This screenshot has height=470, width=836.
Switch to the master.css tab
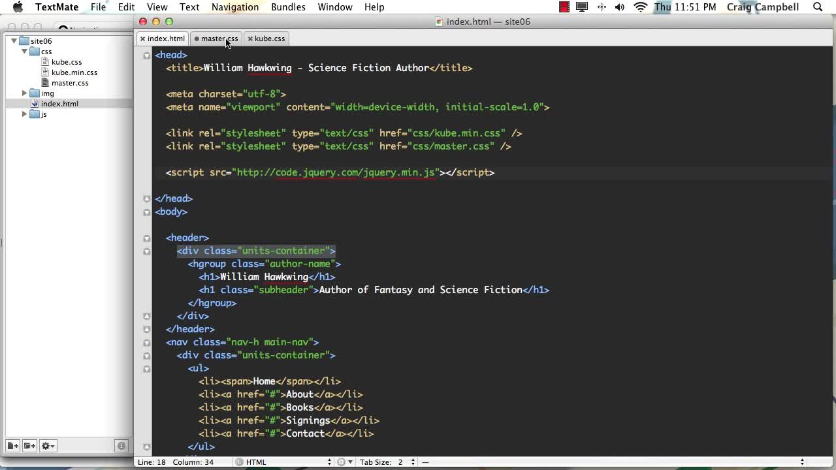[x=219, y=39]
